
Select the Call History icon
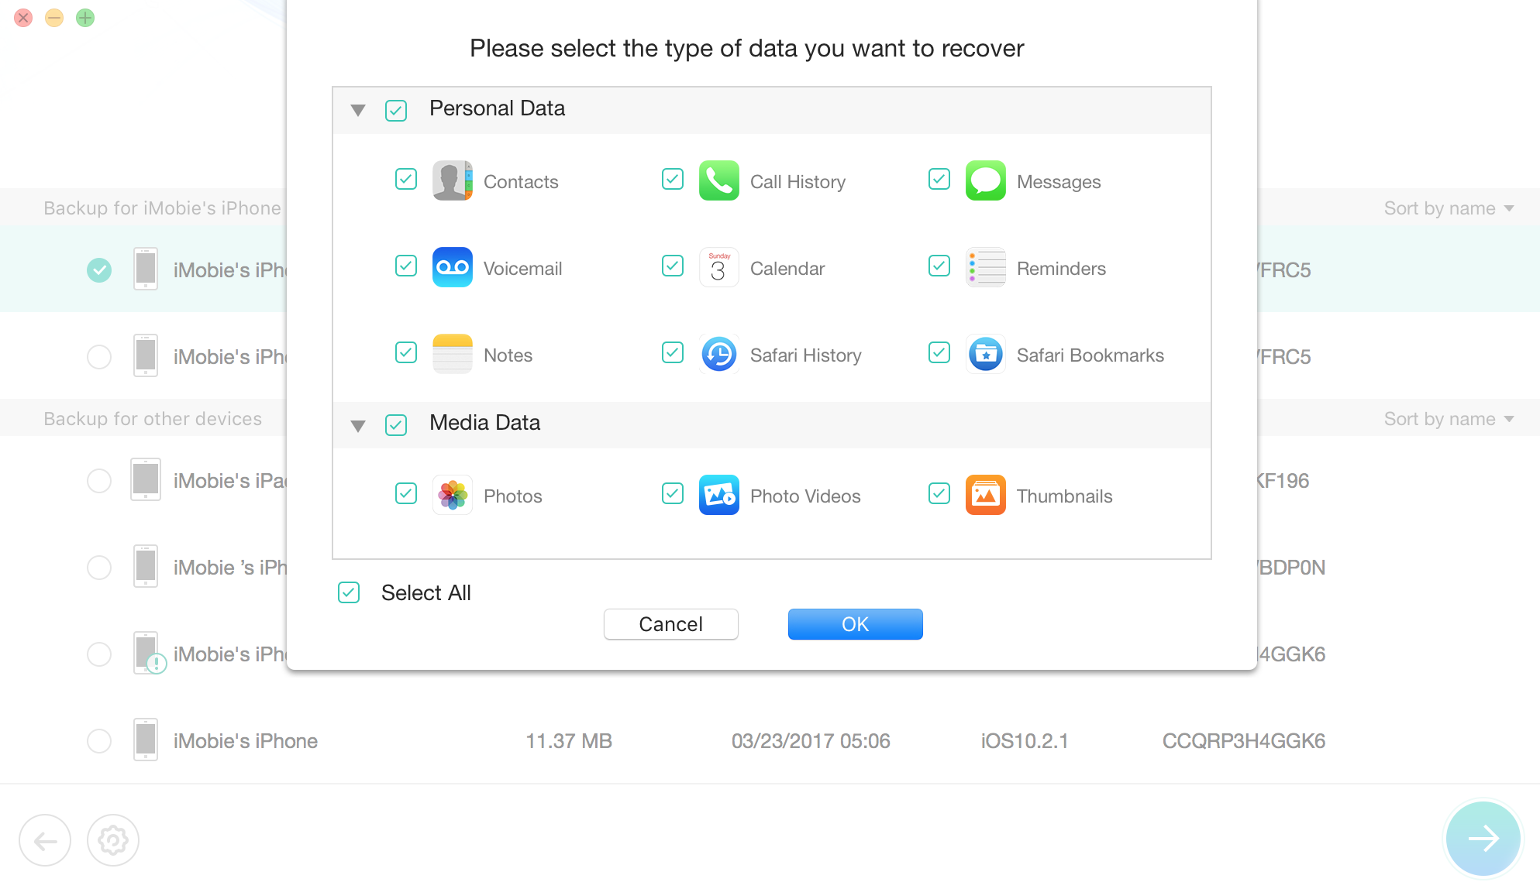[x=718, y=181]
